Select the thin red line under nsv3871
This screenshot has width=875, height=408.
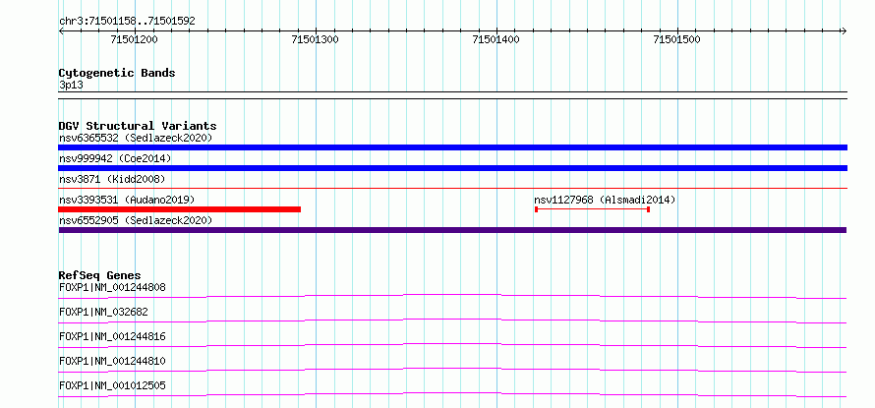452,189
